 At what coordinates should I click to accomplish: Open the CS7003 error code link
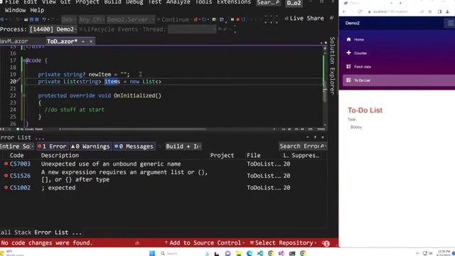pos(20,164)
